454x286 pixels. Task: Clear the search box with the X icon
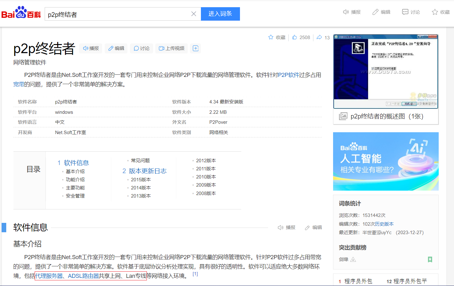click(194, 14)
